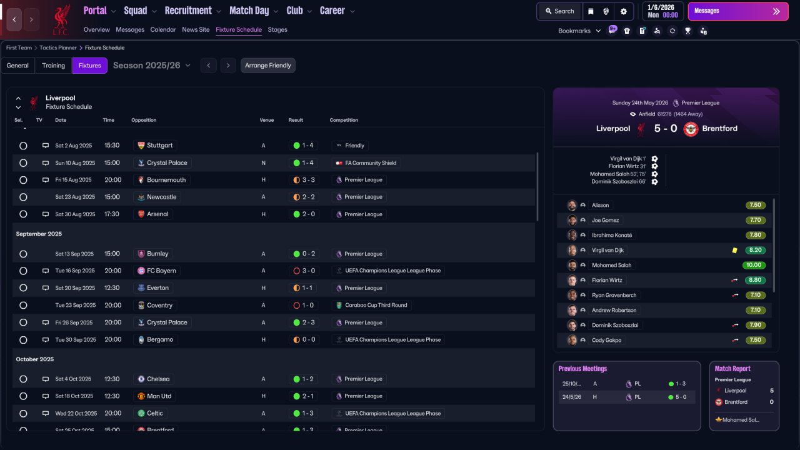The image size is (800, 450).
Task: Click the Arsenal result 2 - 0
Action: pyautogui.click(x=303, y=214)
